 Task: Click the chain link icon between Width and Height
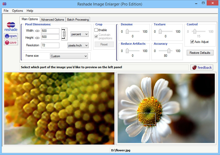click(64, 34)
